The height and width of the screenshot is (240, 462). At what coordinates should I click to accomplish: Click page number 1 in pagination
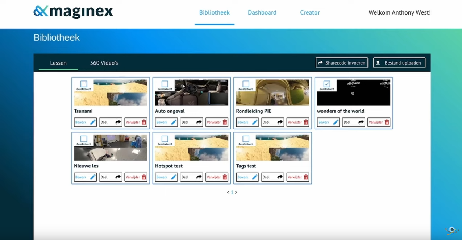point(232,193)
